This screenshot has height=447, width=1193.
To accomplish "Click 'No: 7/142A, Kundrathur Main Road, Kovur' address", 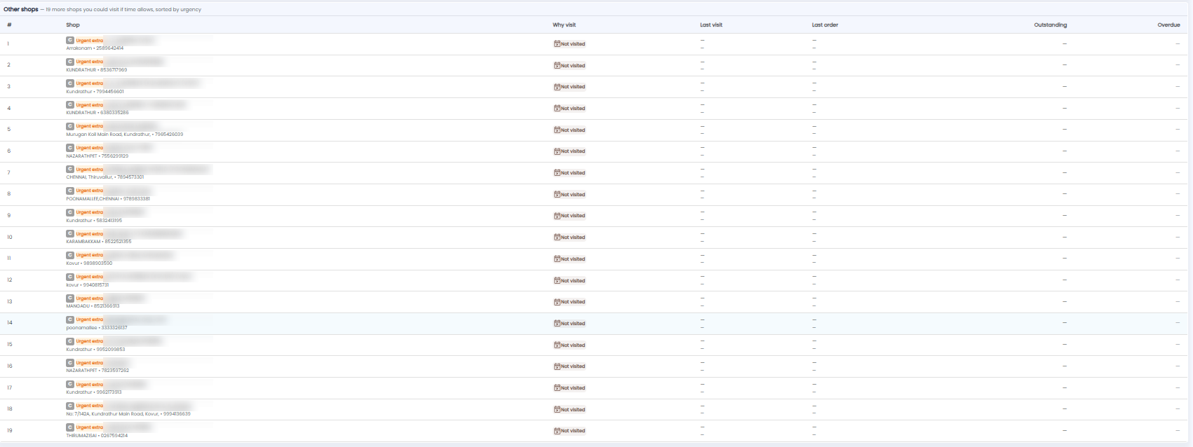I will tap(112, 414).
